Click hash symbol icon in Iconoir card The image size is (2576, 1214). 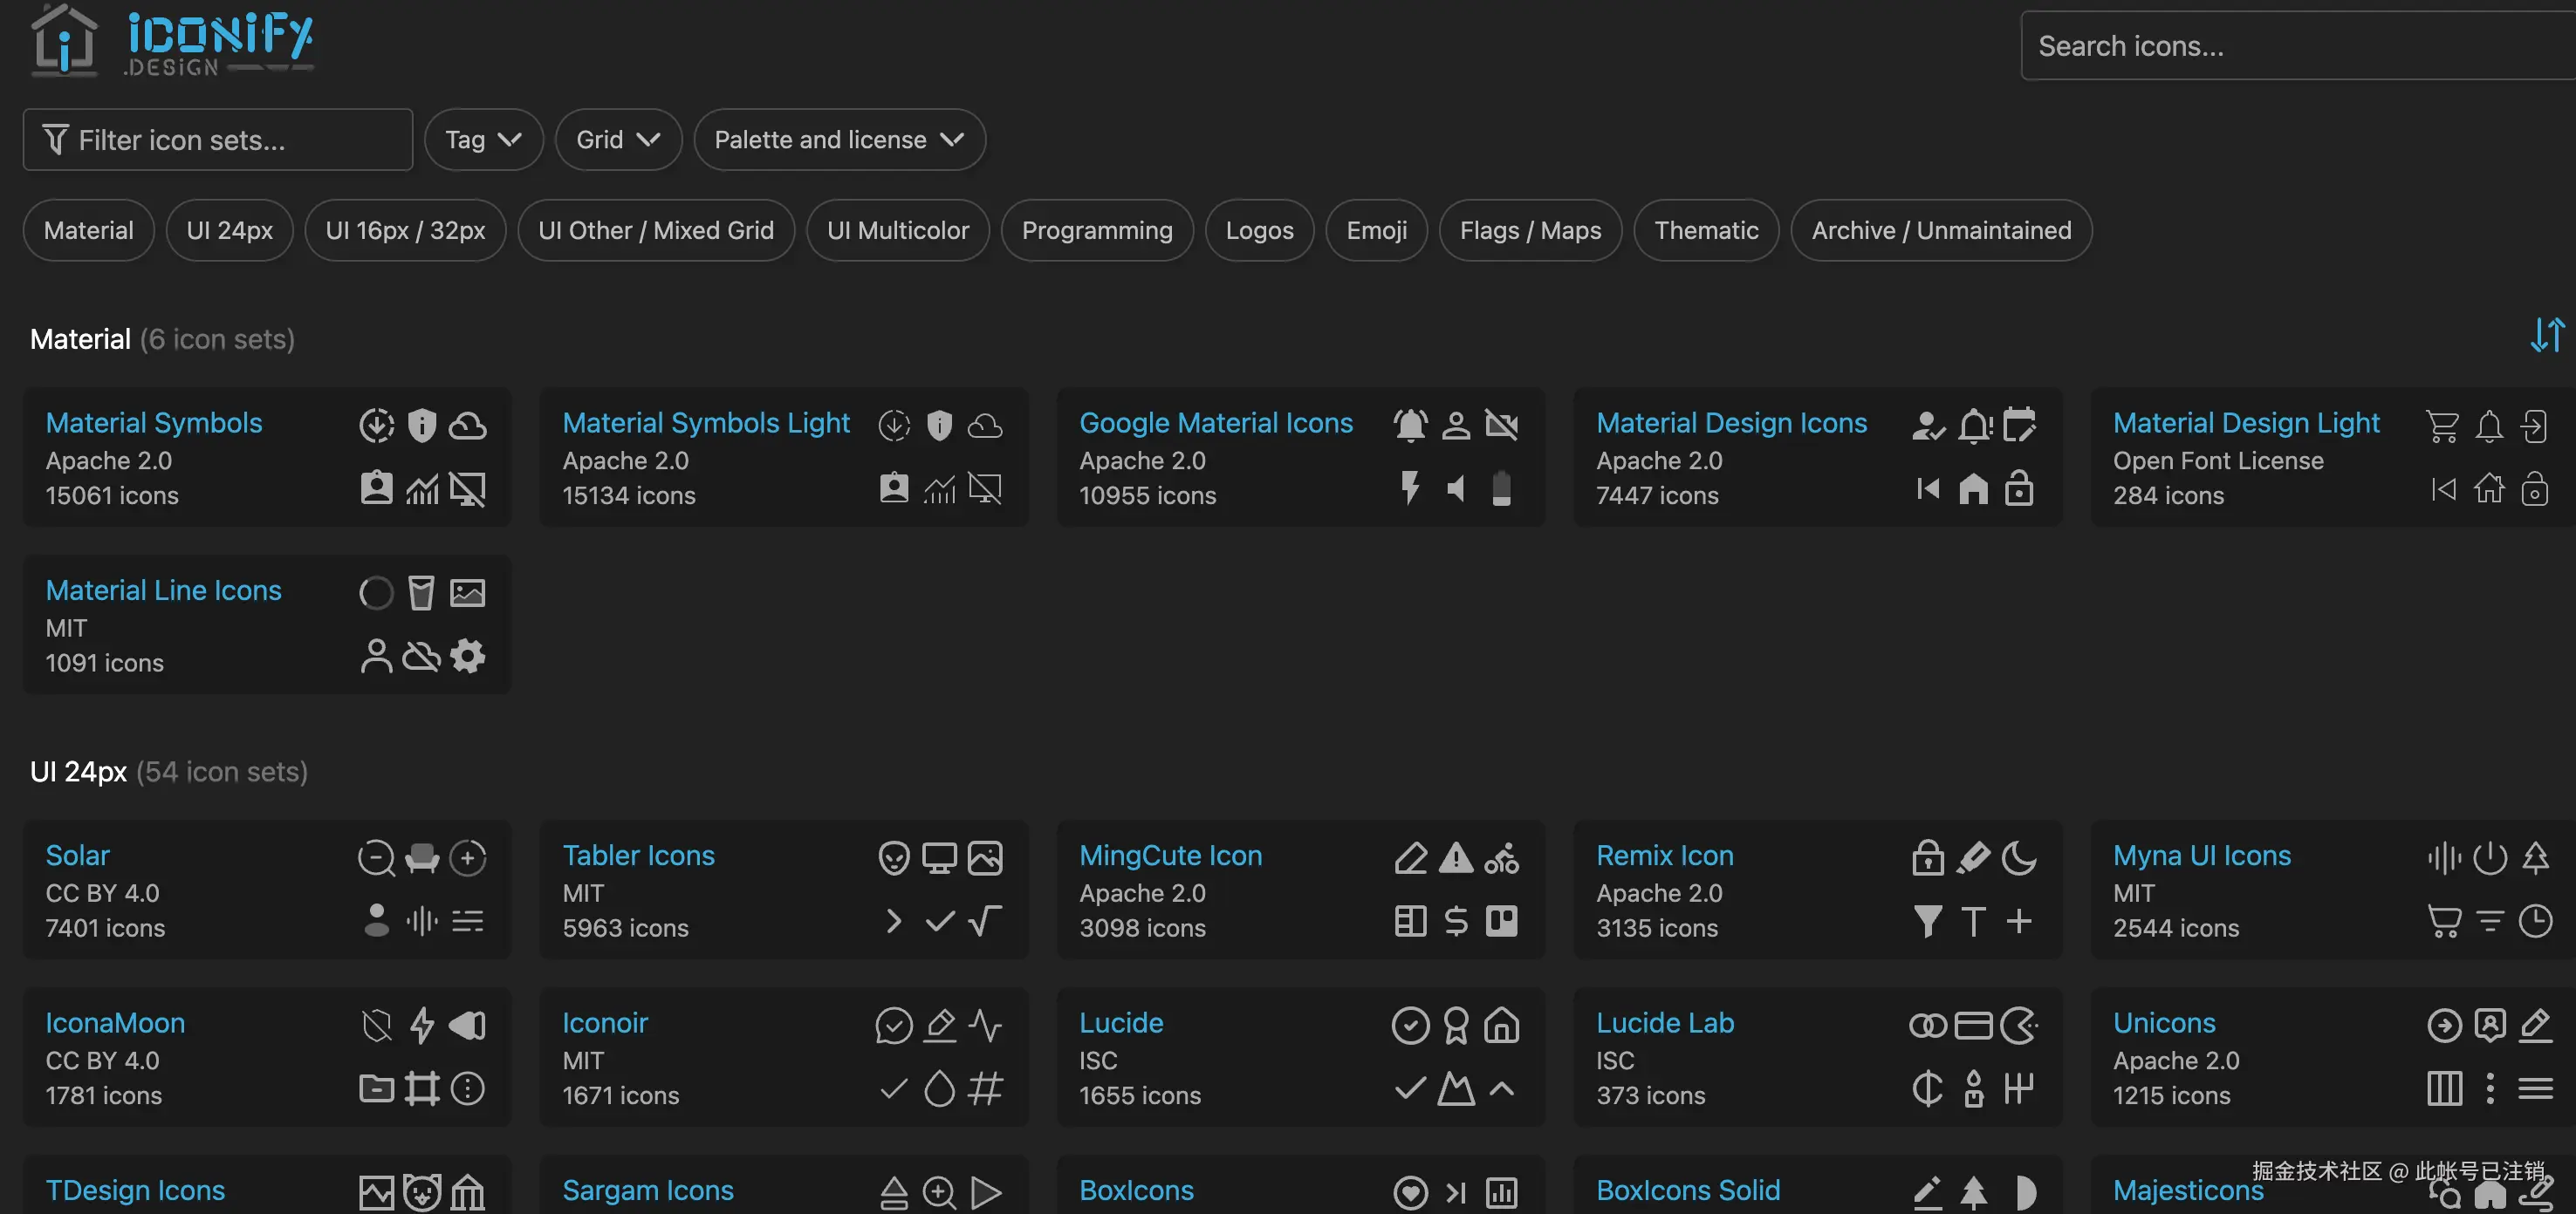click(x=985, y=1088)
